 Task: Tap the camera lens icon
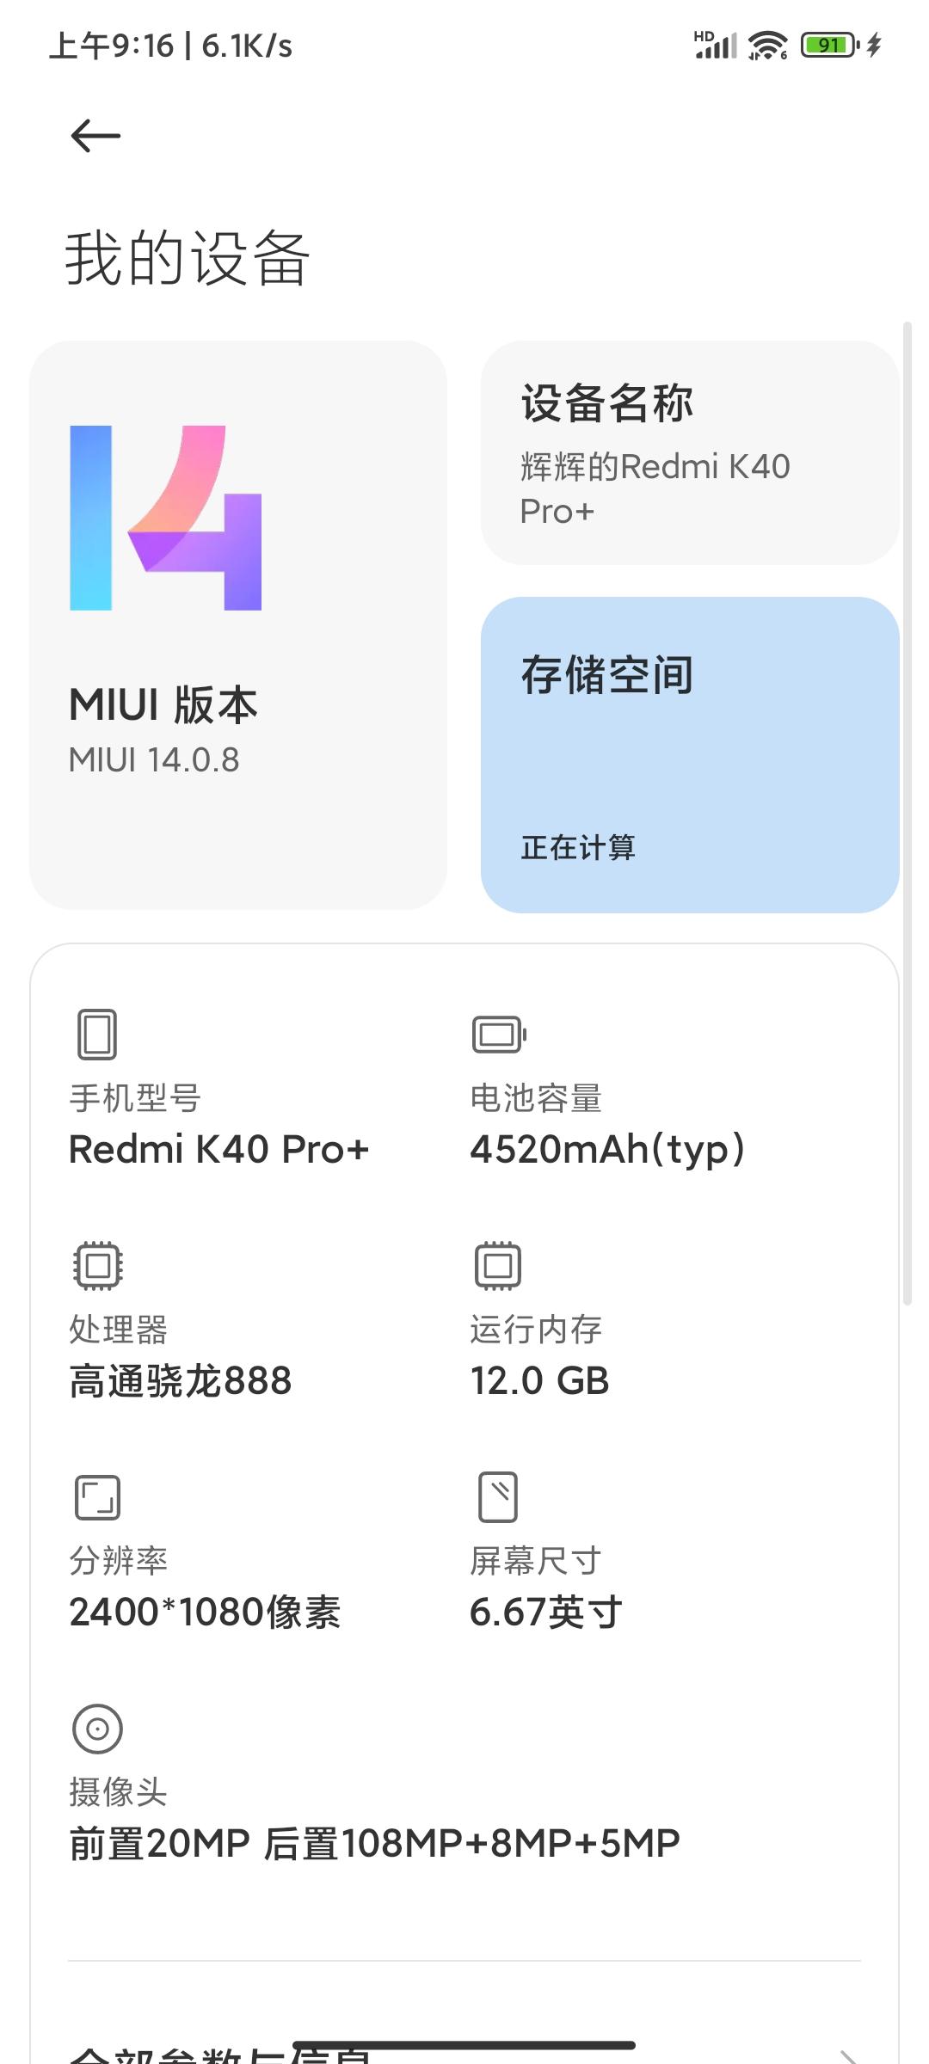97,1729
